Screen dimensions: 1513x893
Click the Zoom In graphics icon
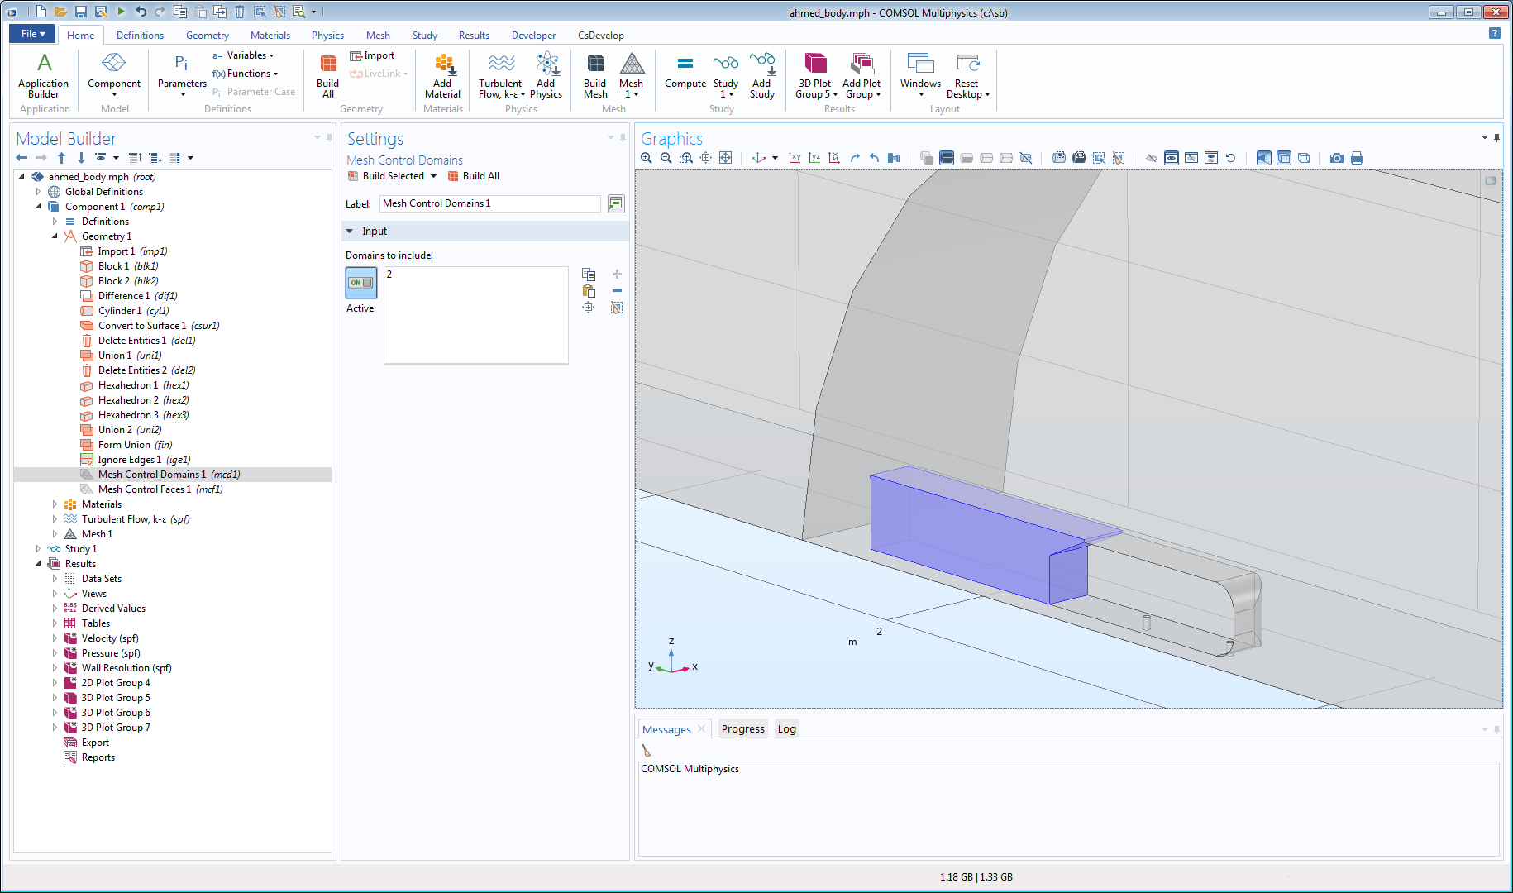(x=647, y=158)
